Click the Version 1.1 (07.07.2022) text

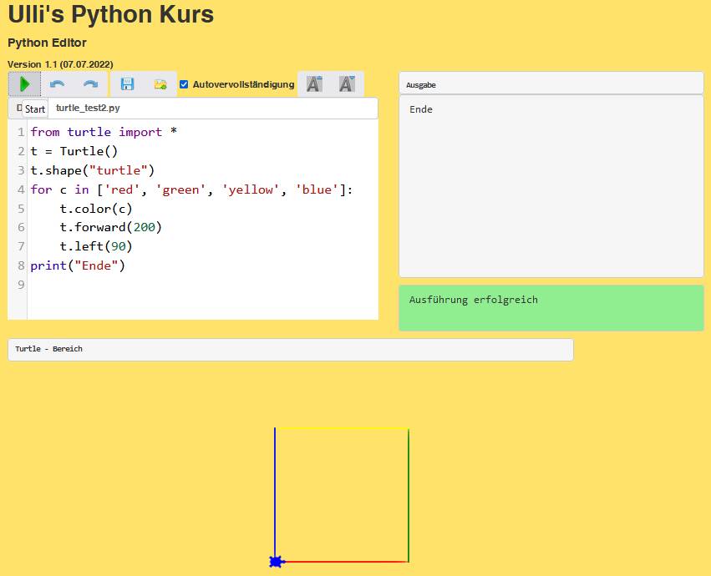coord(60,64)
